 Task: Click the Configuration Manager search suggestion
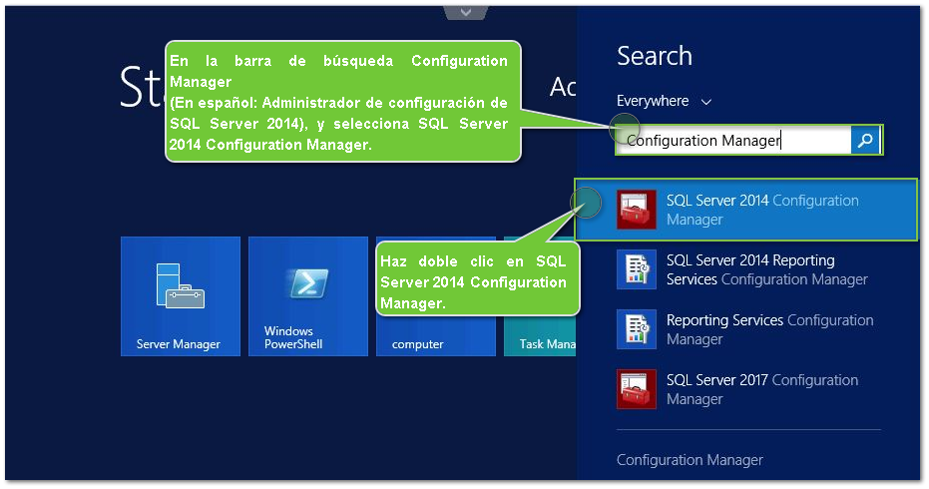click(x=690, y=460)
